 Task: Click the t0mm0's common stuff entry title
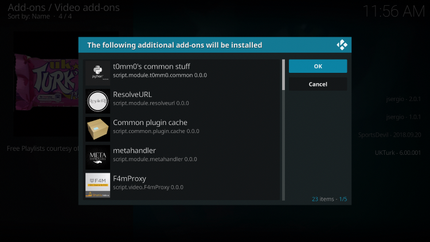151,67
